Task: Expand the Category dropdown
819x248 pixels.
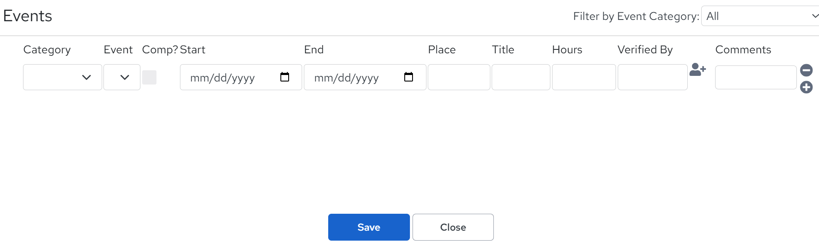Action: [63, 77]
